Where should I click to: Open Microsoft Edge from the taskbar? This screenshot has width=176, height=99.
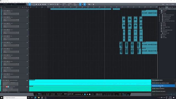(35, 98)
